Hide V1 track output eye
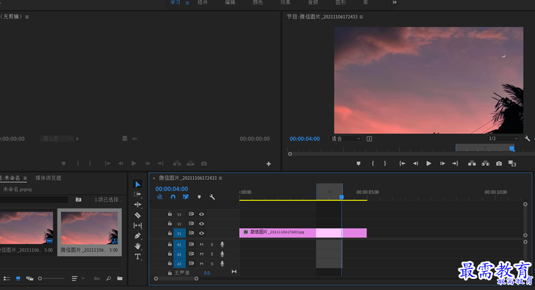The height and width of the screenshot is (290, 535). [x=201, y=233]
